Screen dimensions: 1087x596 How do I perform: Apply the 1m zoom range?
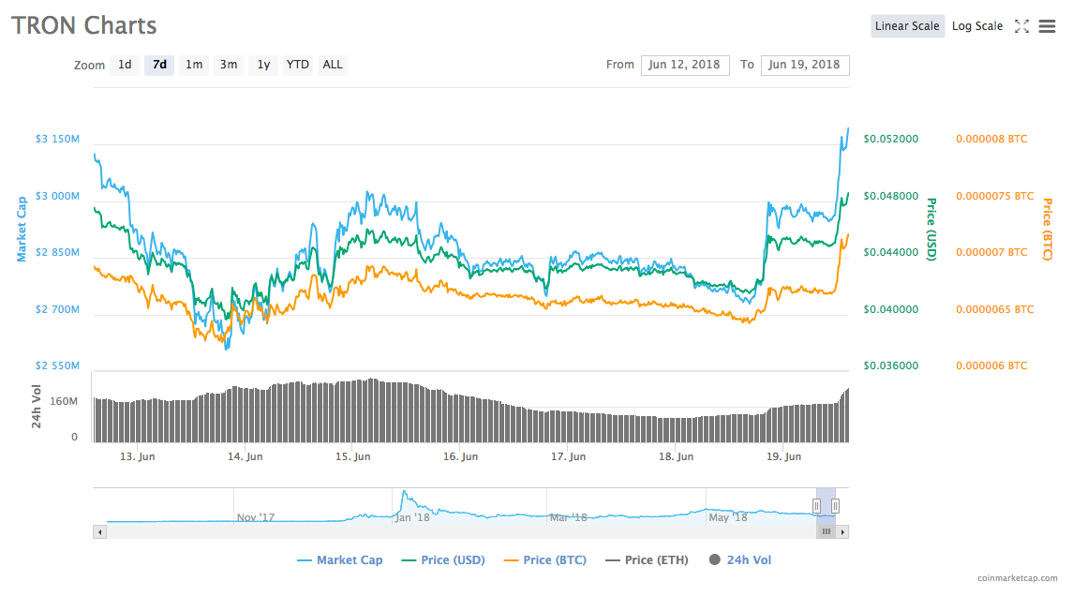click(194, 65)
